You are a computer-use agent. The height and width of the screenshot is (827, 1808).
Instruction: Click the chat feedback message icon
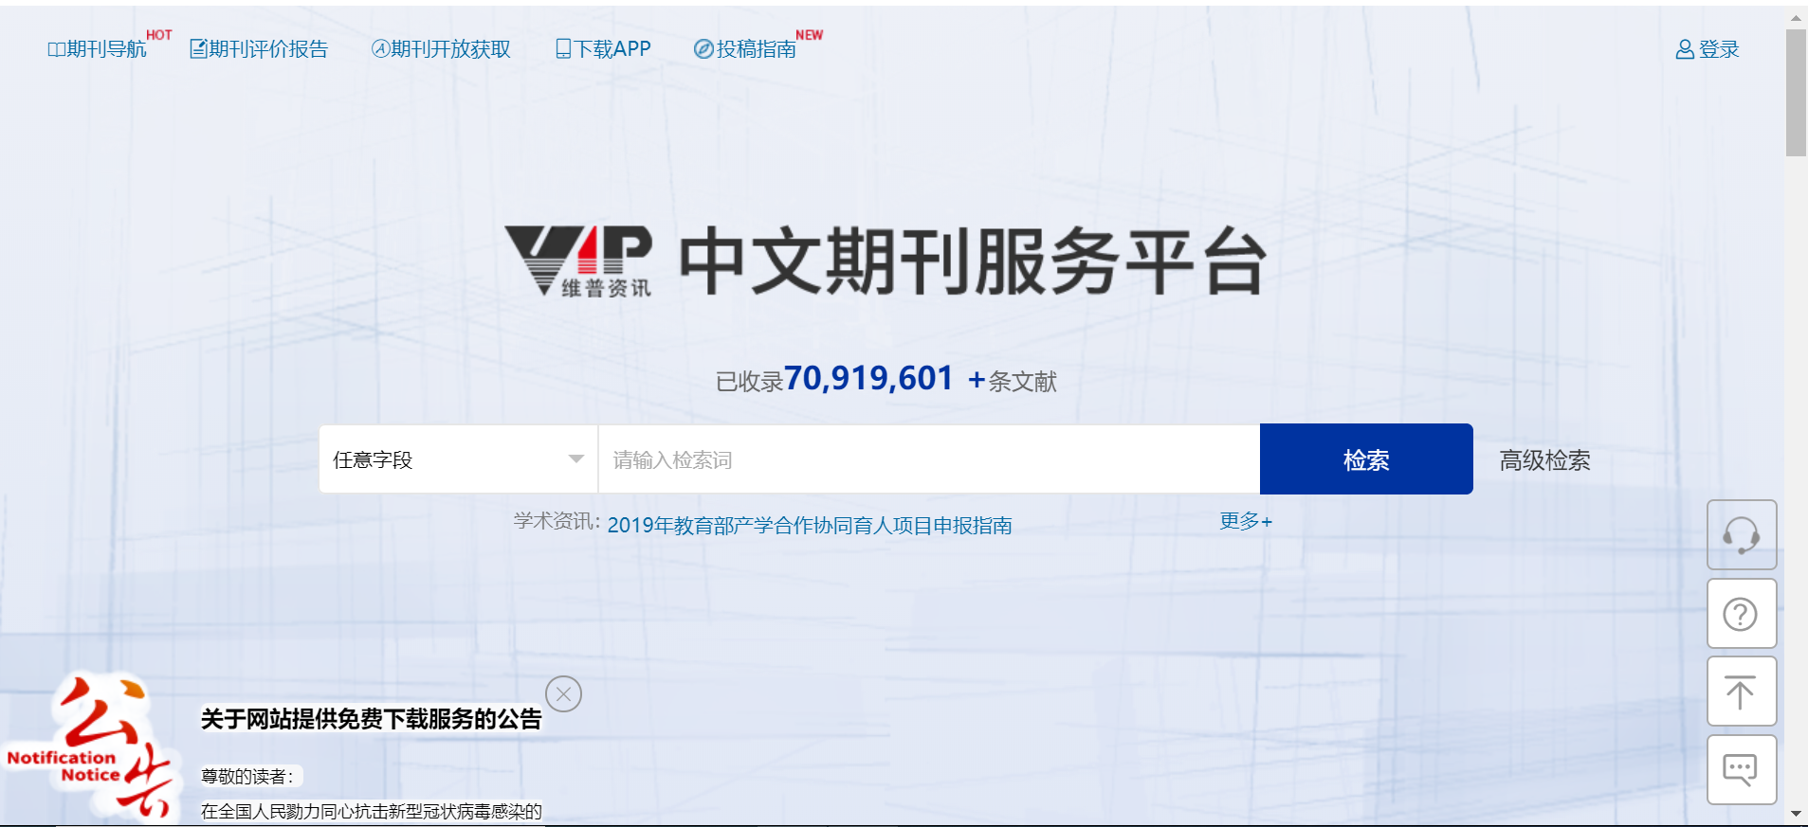point(1742,769)
